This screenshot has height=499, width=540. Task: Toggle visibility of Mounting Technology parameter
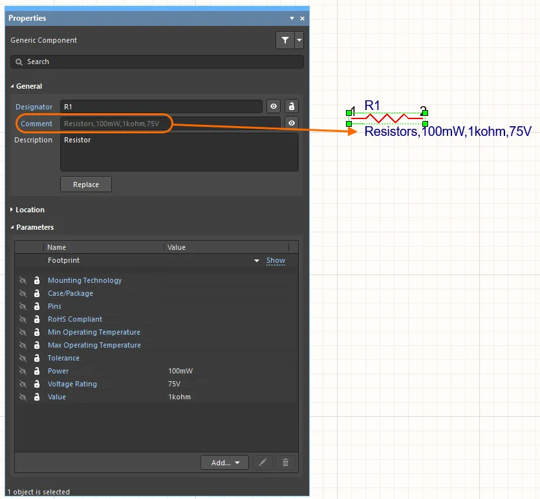tap(23, 280)
